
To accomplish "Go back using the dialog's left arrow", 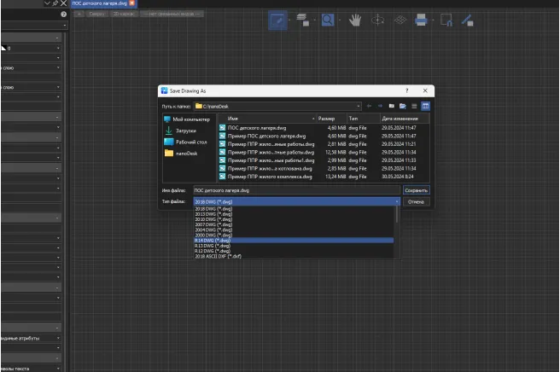I will [x=369, y=106].
